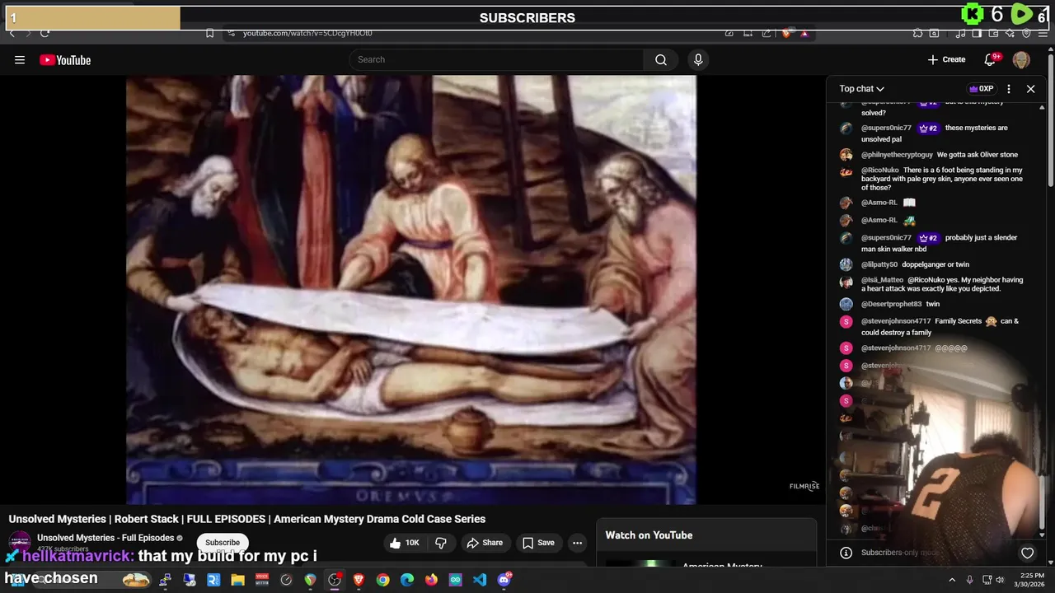The height and width of the screenshot is (593, 1055).
Task: Click @stevenjohnson4717 Family Secrets message
Action: coord(940,326)
